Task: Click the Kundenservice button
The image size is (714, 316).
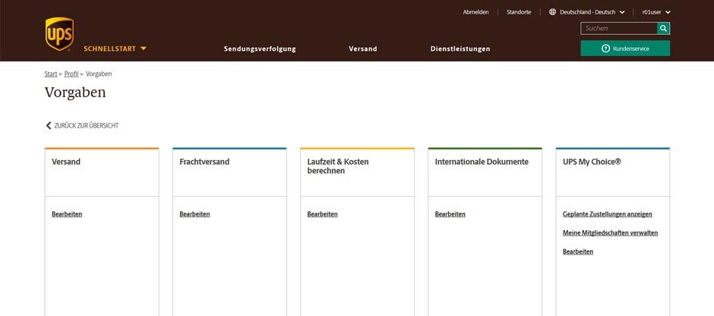Action: pos(625,49)
